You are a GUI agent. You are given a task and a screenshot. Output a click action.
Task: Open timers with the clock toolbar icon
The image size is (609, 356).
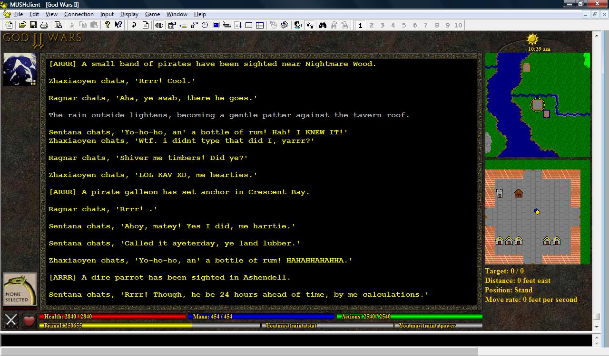[x=205, y=25]
